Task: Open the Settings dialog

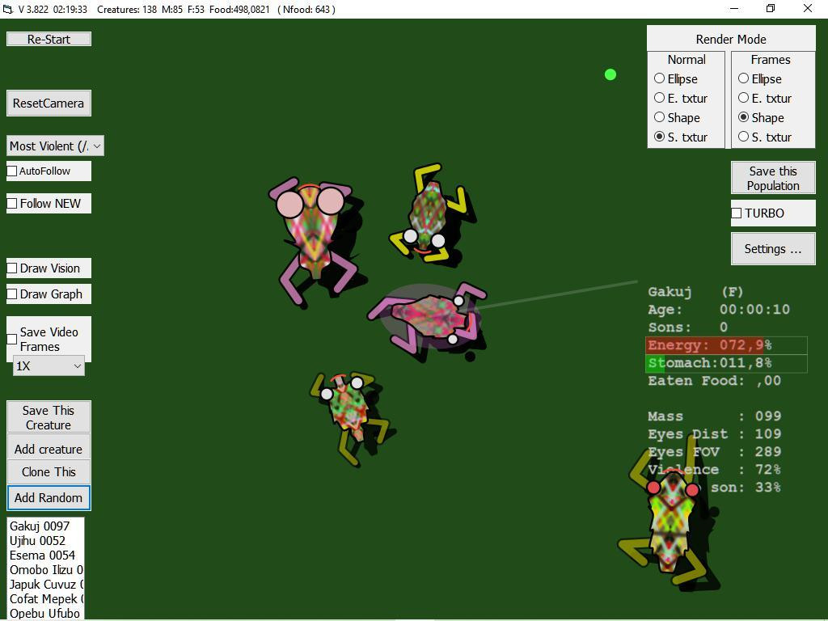Action: (772, 248)
